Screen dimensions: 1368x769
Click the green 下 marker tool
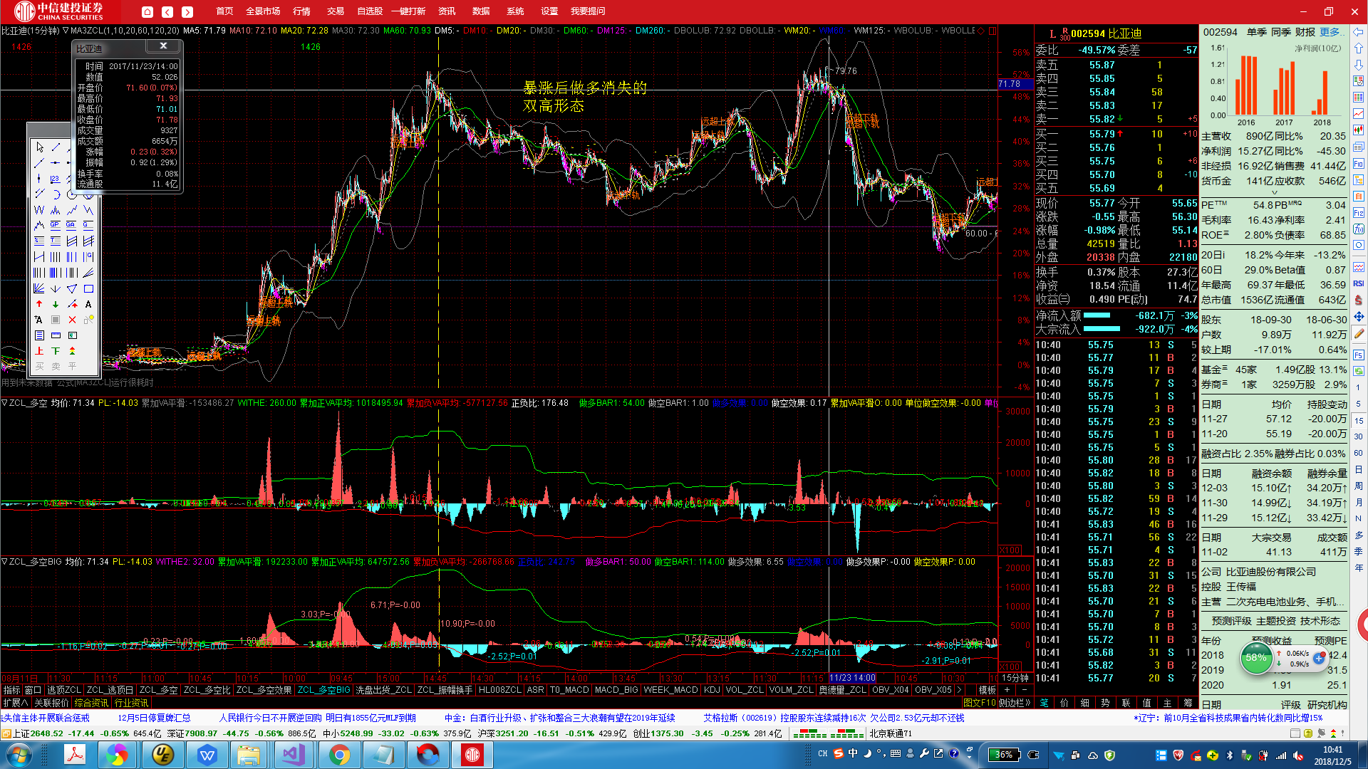[x=56, y=351]
